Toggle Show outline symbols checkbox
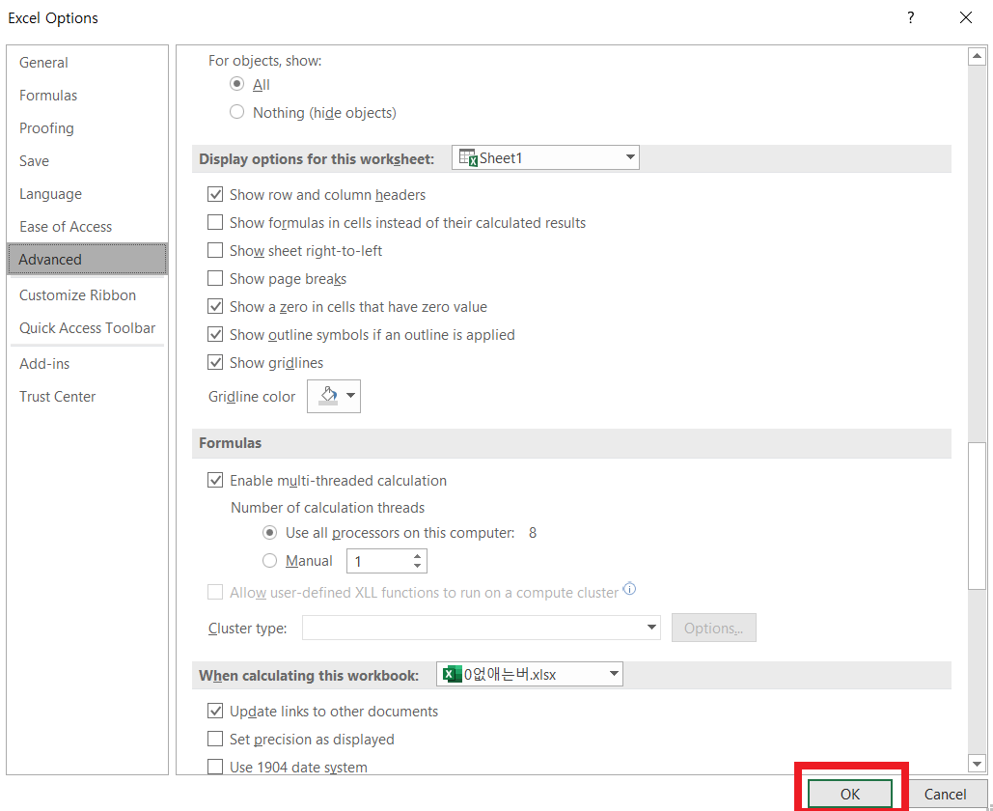 [x=215, y=334]
